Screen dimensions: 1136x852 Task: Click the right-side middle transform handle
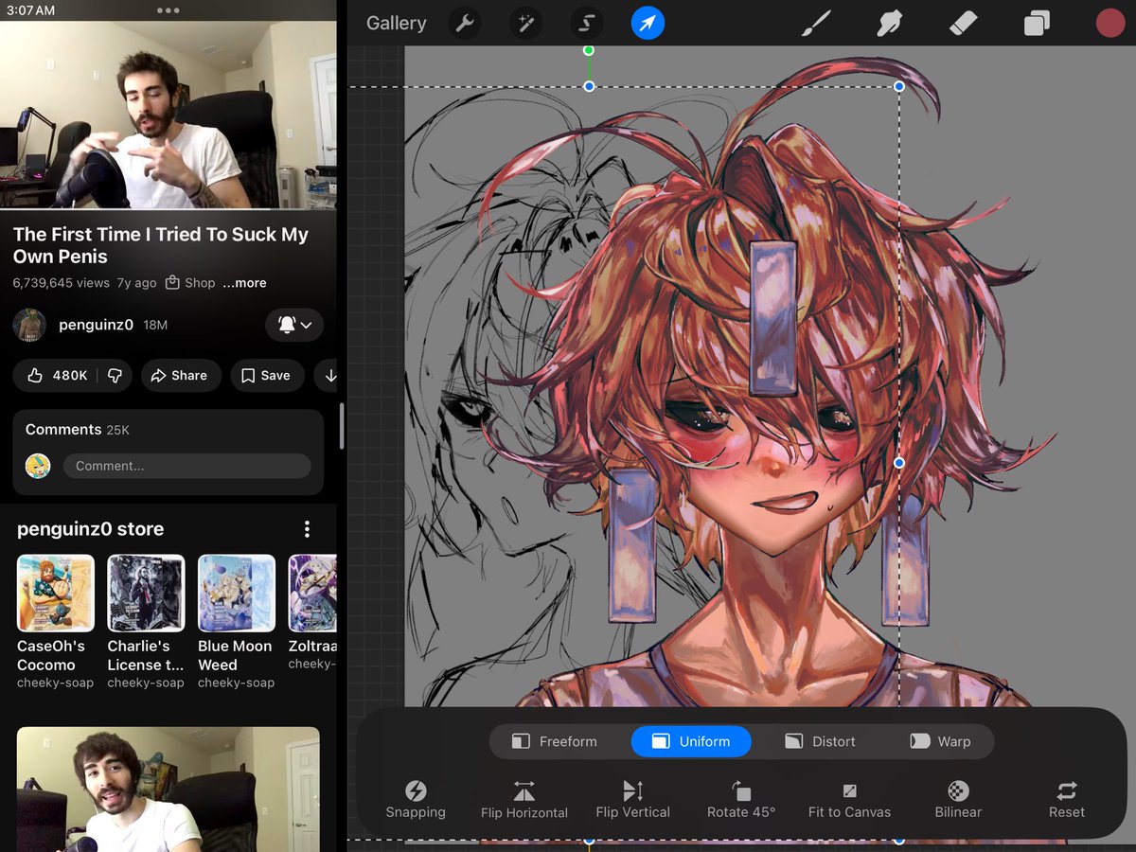click(899, 463)
